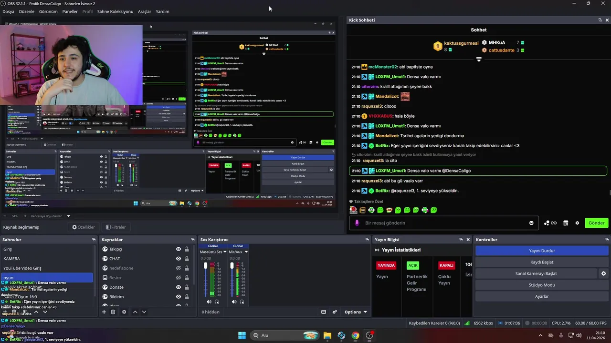The height and width of the screenshot is (343, 611).
Task: Open the mixer Options dropdown
Action: 356,312
